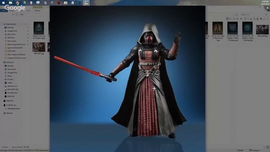This screenshot has height=152, width=270.
Task: Select the Windows (C:) drive
Action: (x=12, y=86)
